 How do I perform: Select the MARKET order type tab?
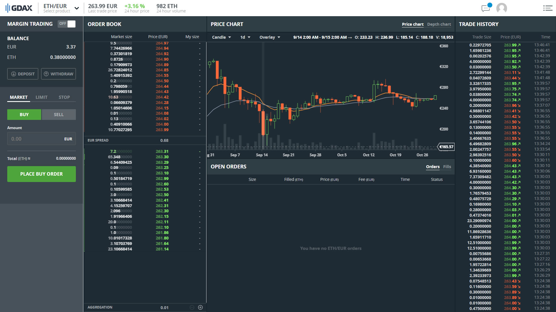coord(18,97)
